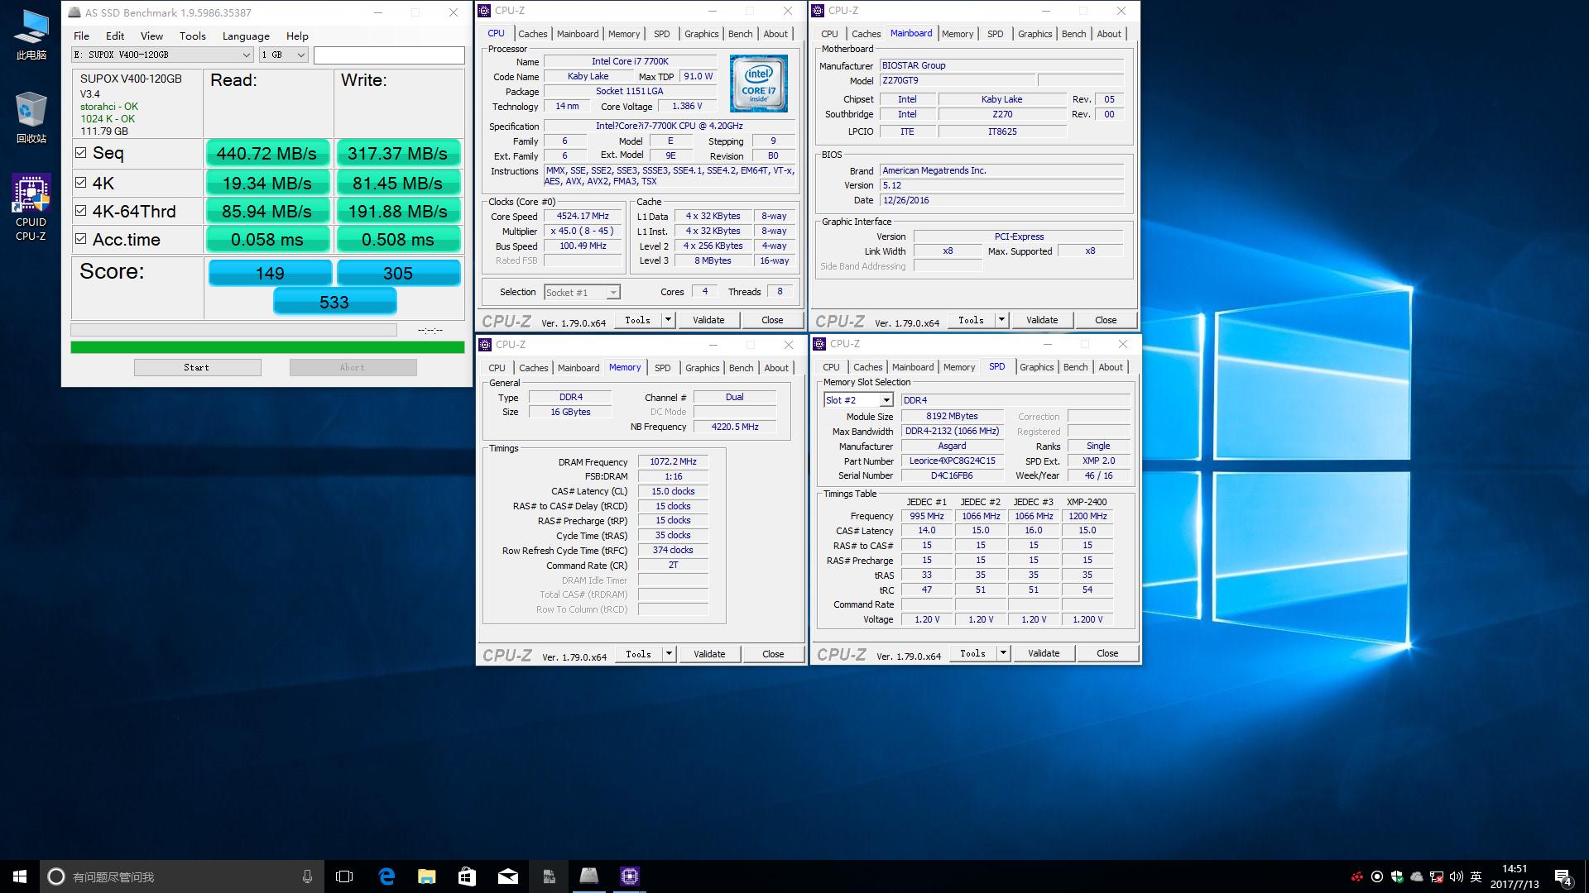Open the SUPOX V400-120GB drive dropdown
This screenshot has height=893, width=1589.
point(246,55)
